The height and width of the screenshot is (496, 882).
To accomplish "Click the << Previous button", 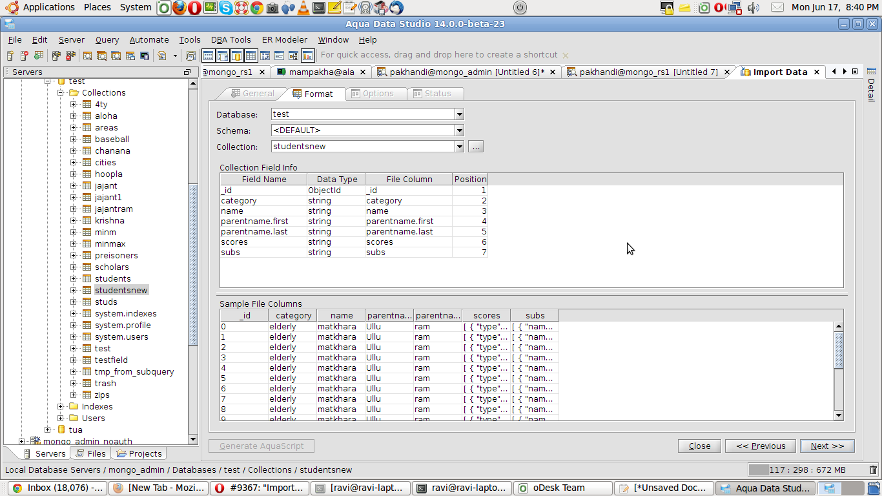I will pyautogui.click(x=761, y=446).
